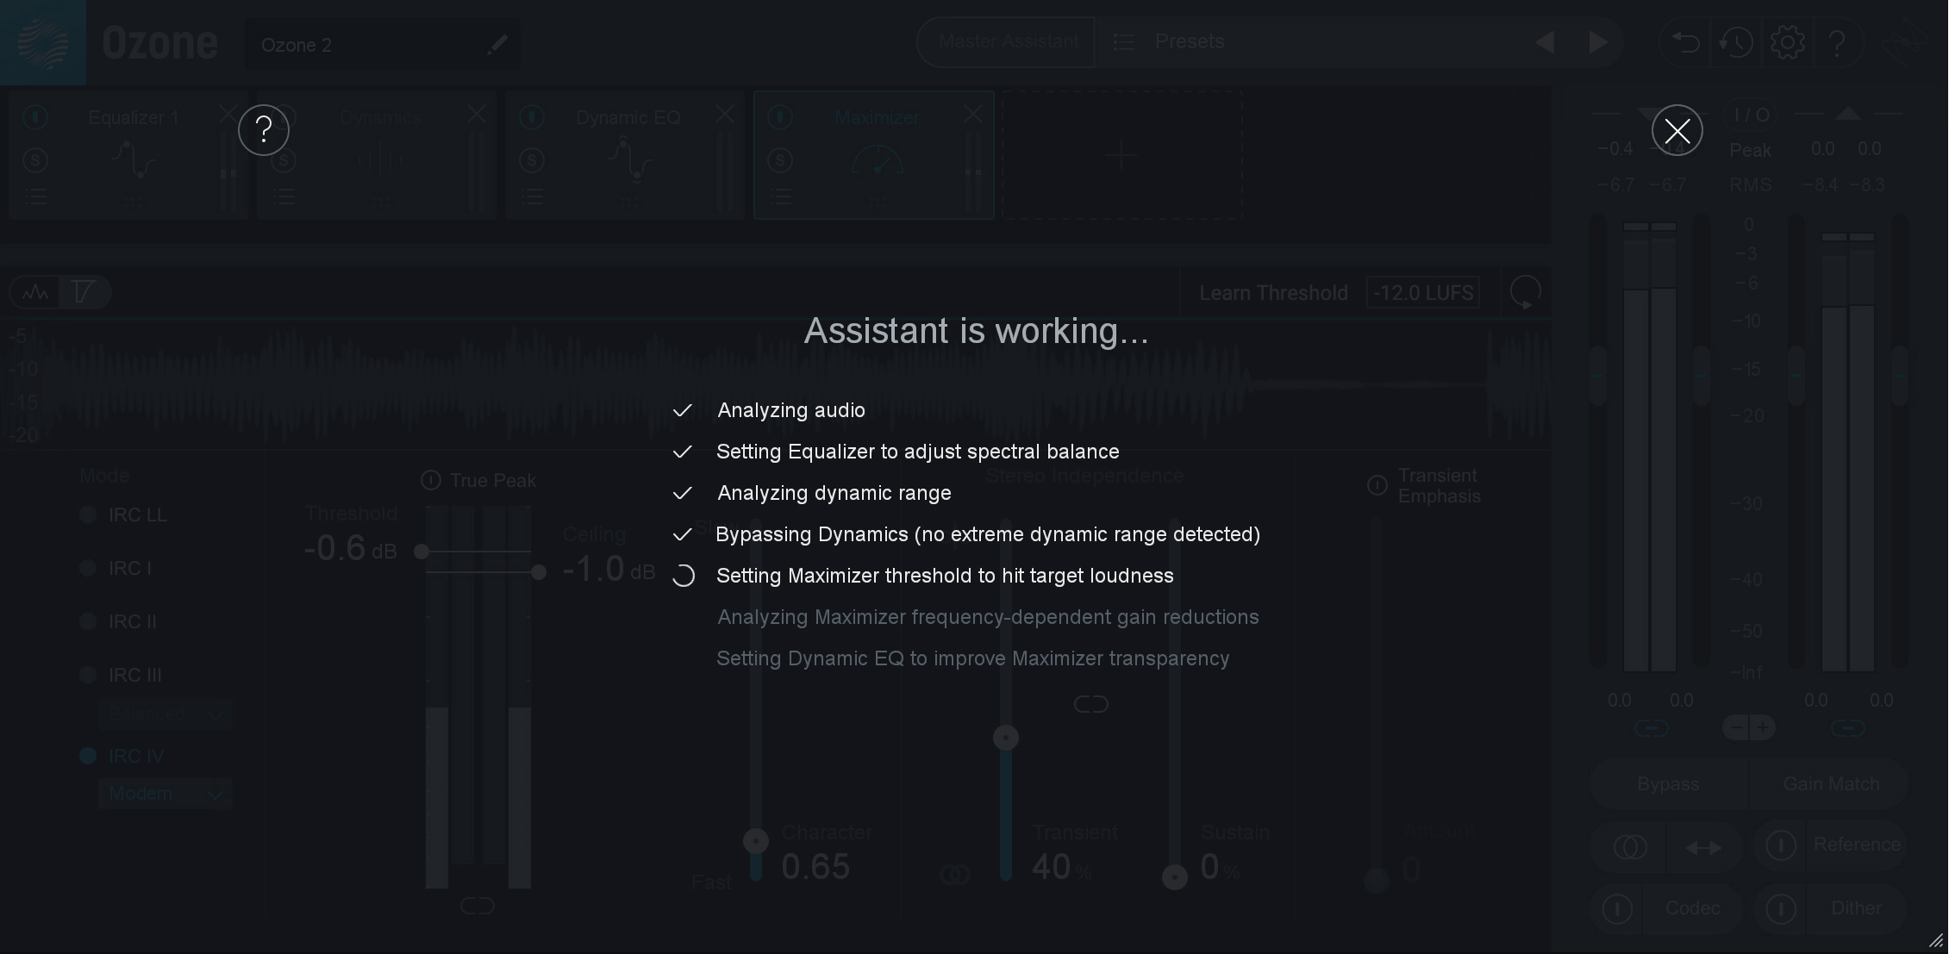The image size is (1949, 954).
Task: Open the undo history clock icon
Action: [1736, 42]
